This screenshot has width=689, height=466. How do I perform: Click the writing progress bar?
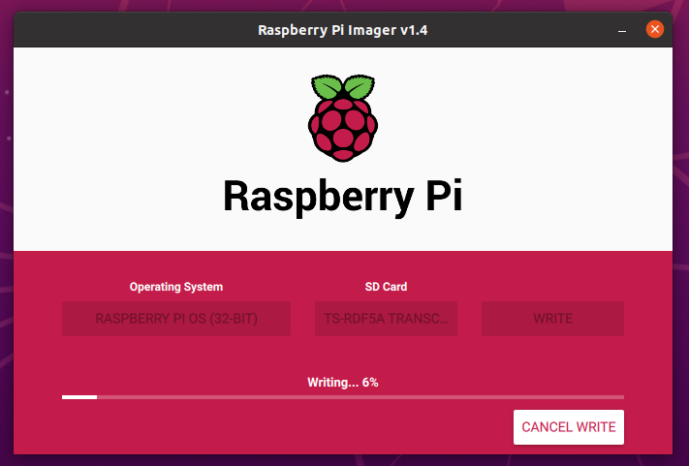(x=343, y=397)
